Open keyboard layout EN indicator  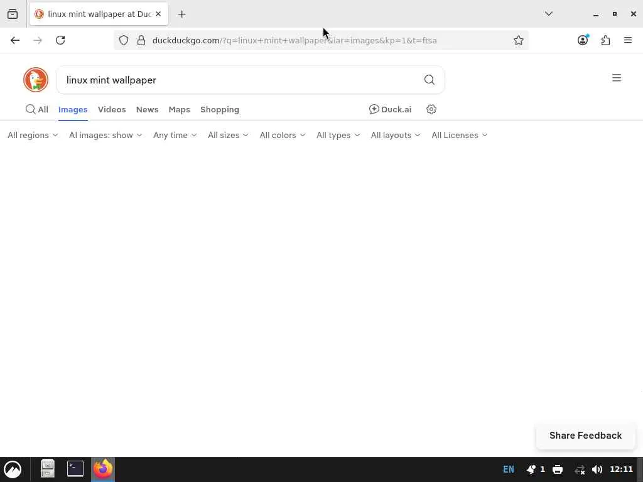tap(509, 469)
